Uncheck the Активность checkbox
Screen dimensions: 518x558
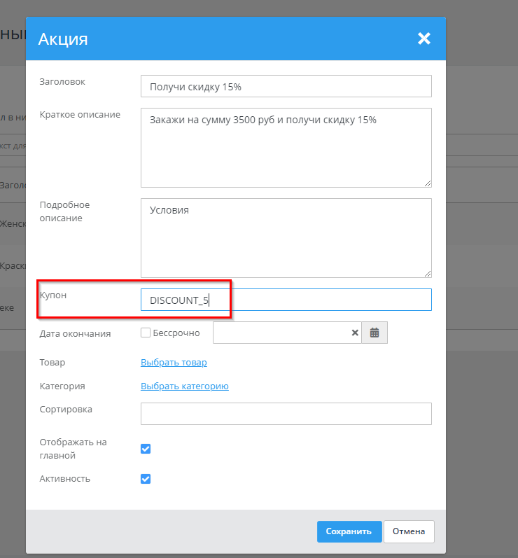point(146,479)
